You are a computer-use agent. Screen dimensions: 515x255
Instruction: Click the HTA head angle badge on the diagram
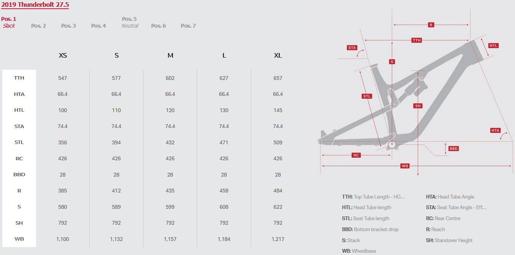click(x=495, y=130)
